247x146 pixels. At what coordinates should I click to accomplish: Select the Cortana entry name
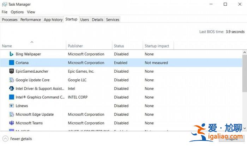(22, 63)
